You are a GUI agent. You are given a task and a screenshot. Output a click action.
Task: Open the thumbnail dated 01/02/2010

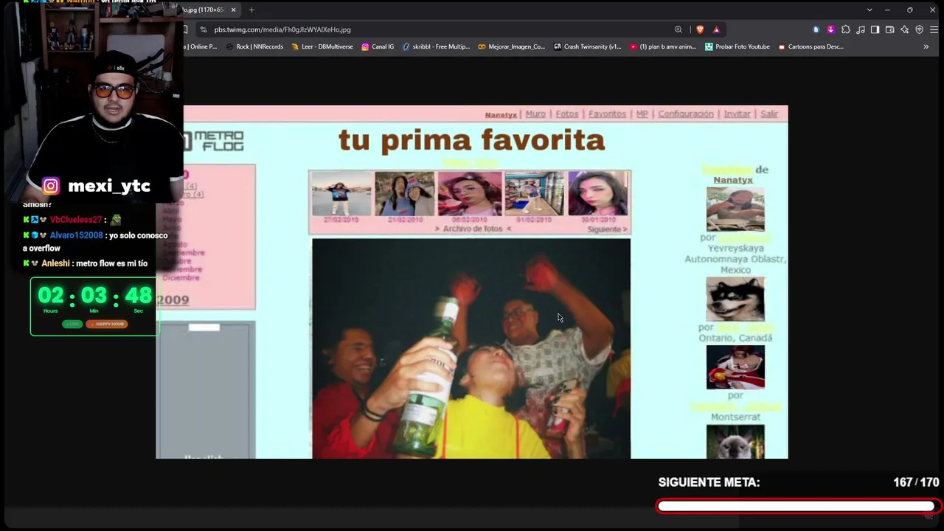point(534,194)
